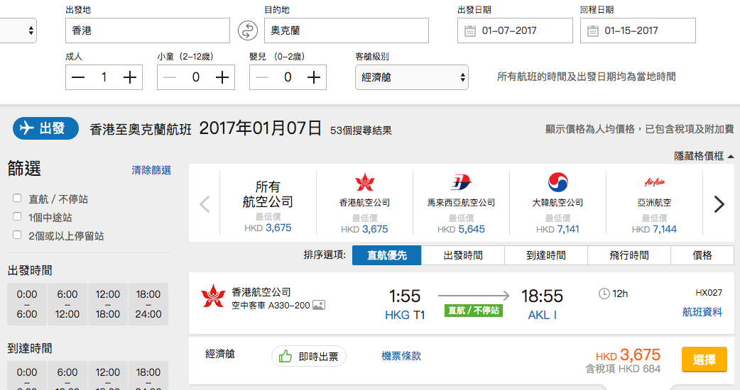Select departure time slot 18:00–24:00
Viewport: 740px width, 390px height.
[x=148, y=304]
